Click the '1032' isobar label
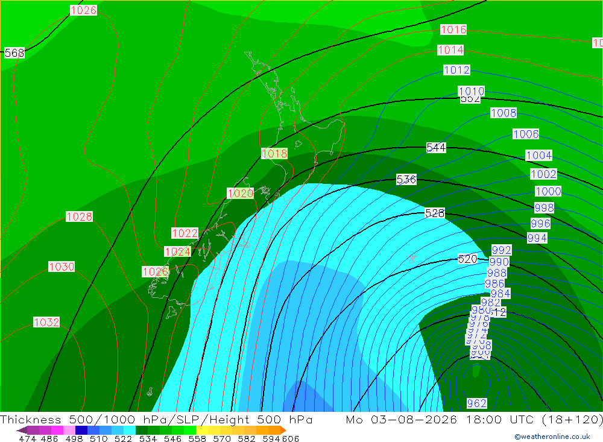The image size is (603, 442). click(x=46, y=322)
